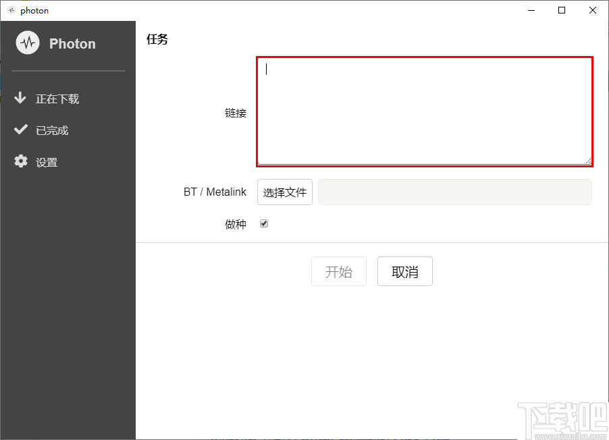Click the checkmark icon next to 已完成
The image size is (609, 440).
coord(21,130)
